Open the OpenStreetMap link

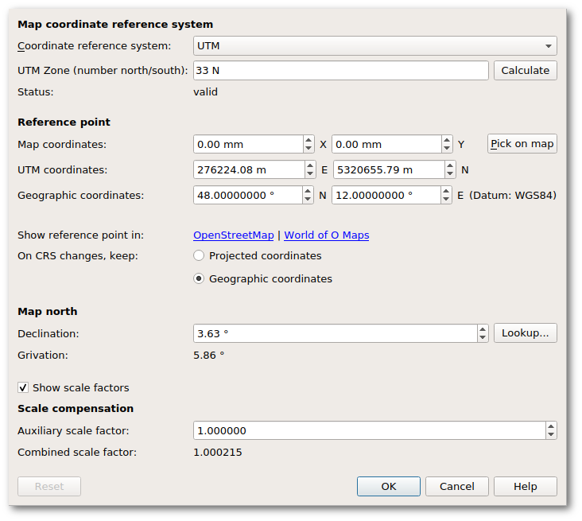pos(234,235)
